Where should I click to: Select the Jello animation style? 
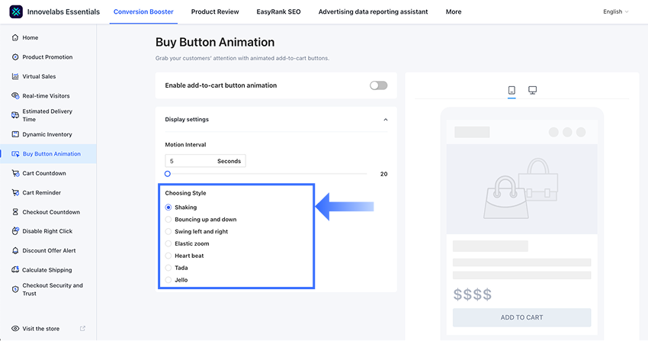(168, 280)
